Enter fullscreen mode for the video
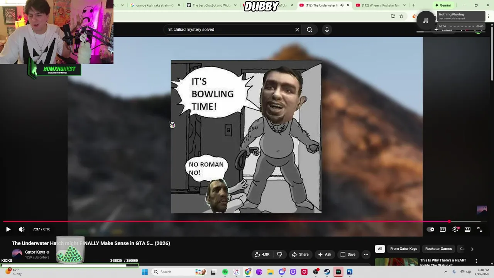The image size is (494, 278). (480, 229)
